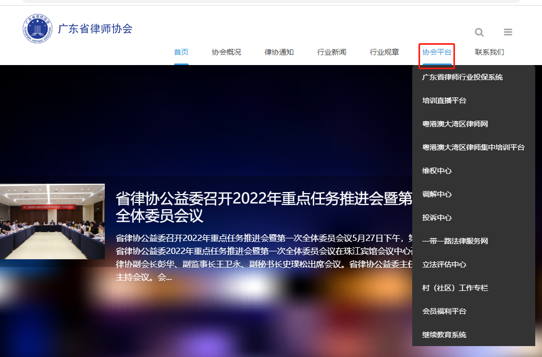Select 继续教育系统 menu entry
The width and height of the screenshot is (542, 357).
click(444, 335)
